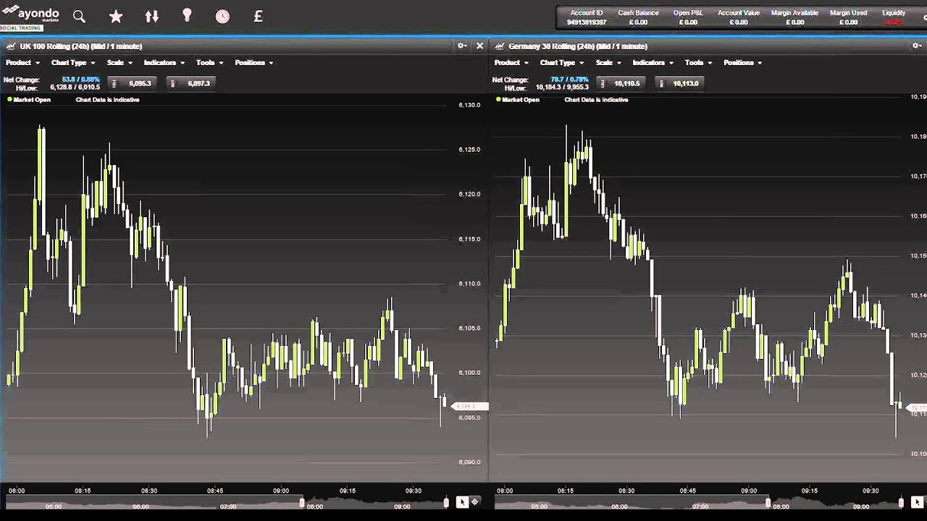Open UK 100 chart settings gear

pos(462,46)
